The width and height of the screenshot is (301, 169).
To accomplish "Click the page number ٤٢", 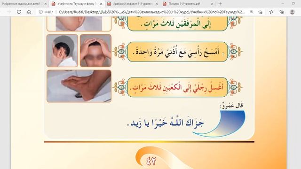I will pyautogui.click(x=151, y=161).
